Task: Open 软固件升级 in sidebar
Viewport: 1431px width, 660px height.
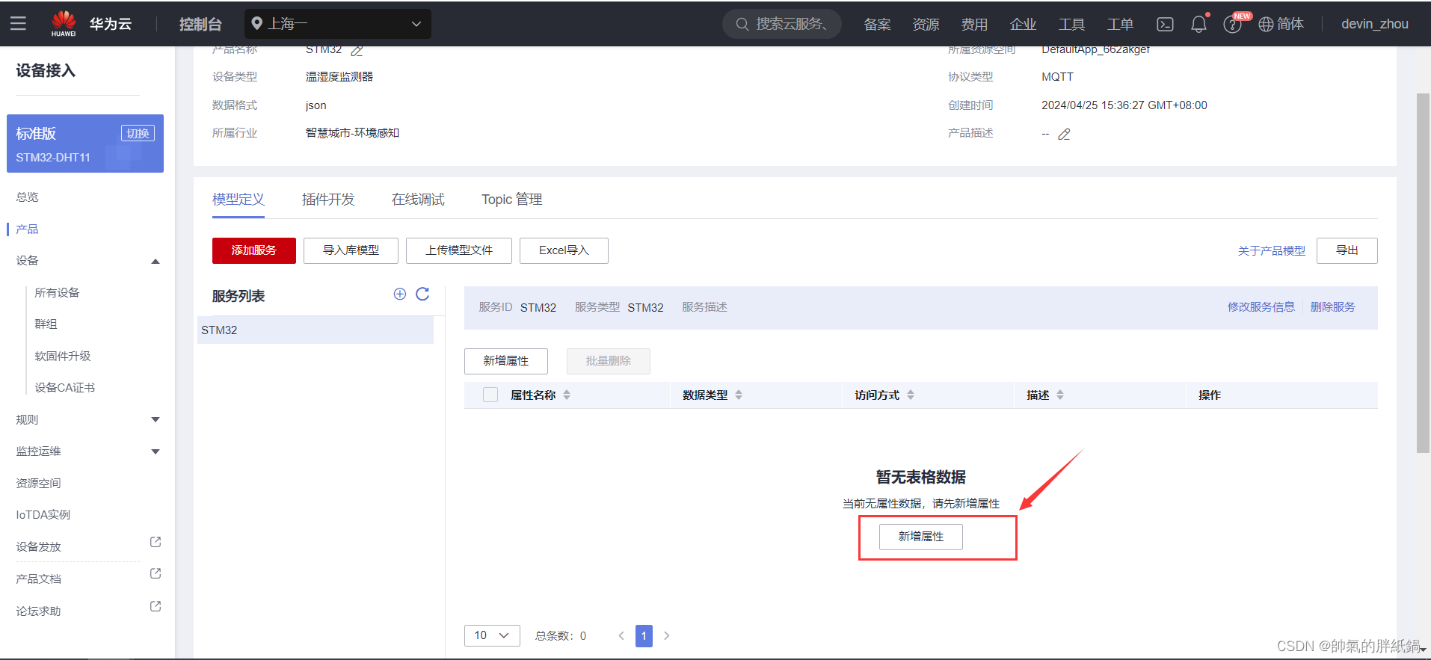Action: 63,357
